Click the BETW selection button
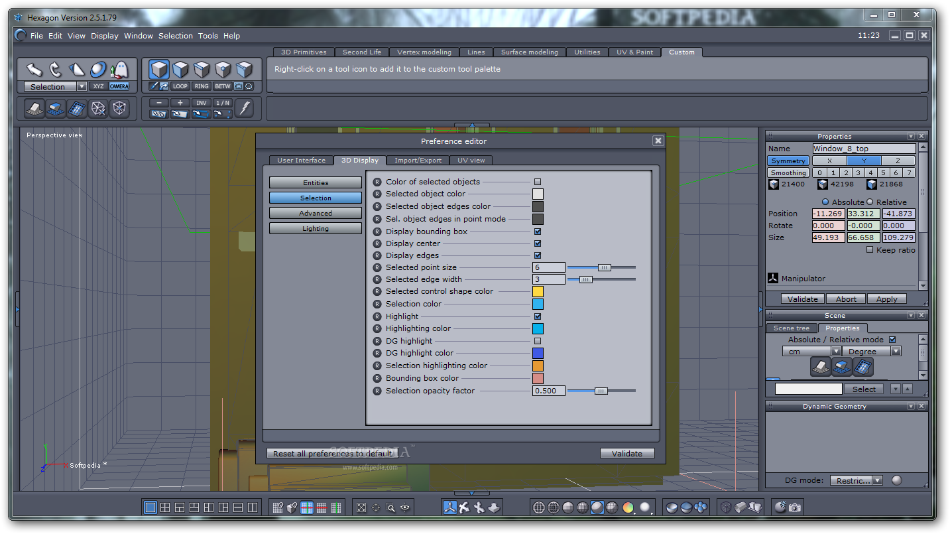The width and height of the screenshot is (950, 534). coord(223,86)
